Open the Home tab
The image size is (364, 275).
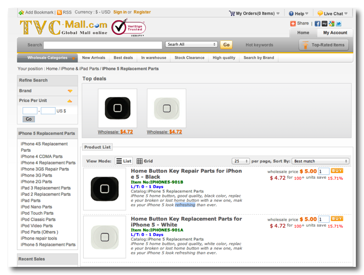tap(303, 33)
